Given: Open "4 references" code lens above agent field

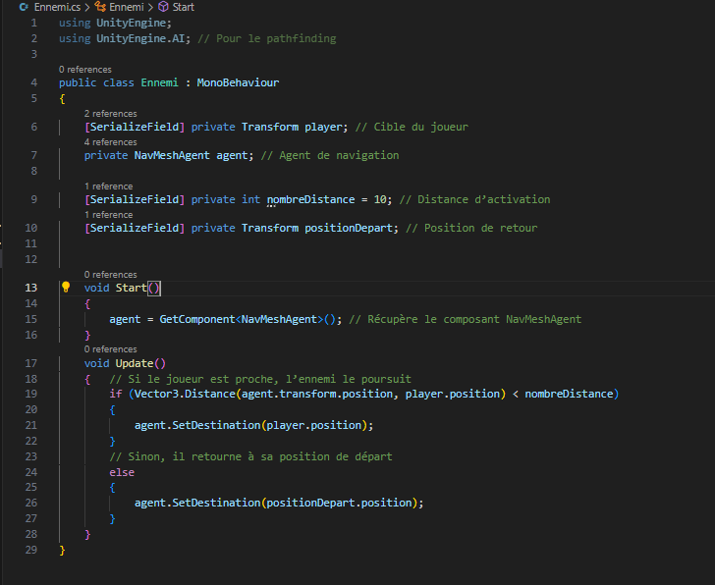Looking at the screenshot, I should 110,142.
